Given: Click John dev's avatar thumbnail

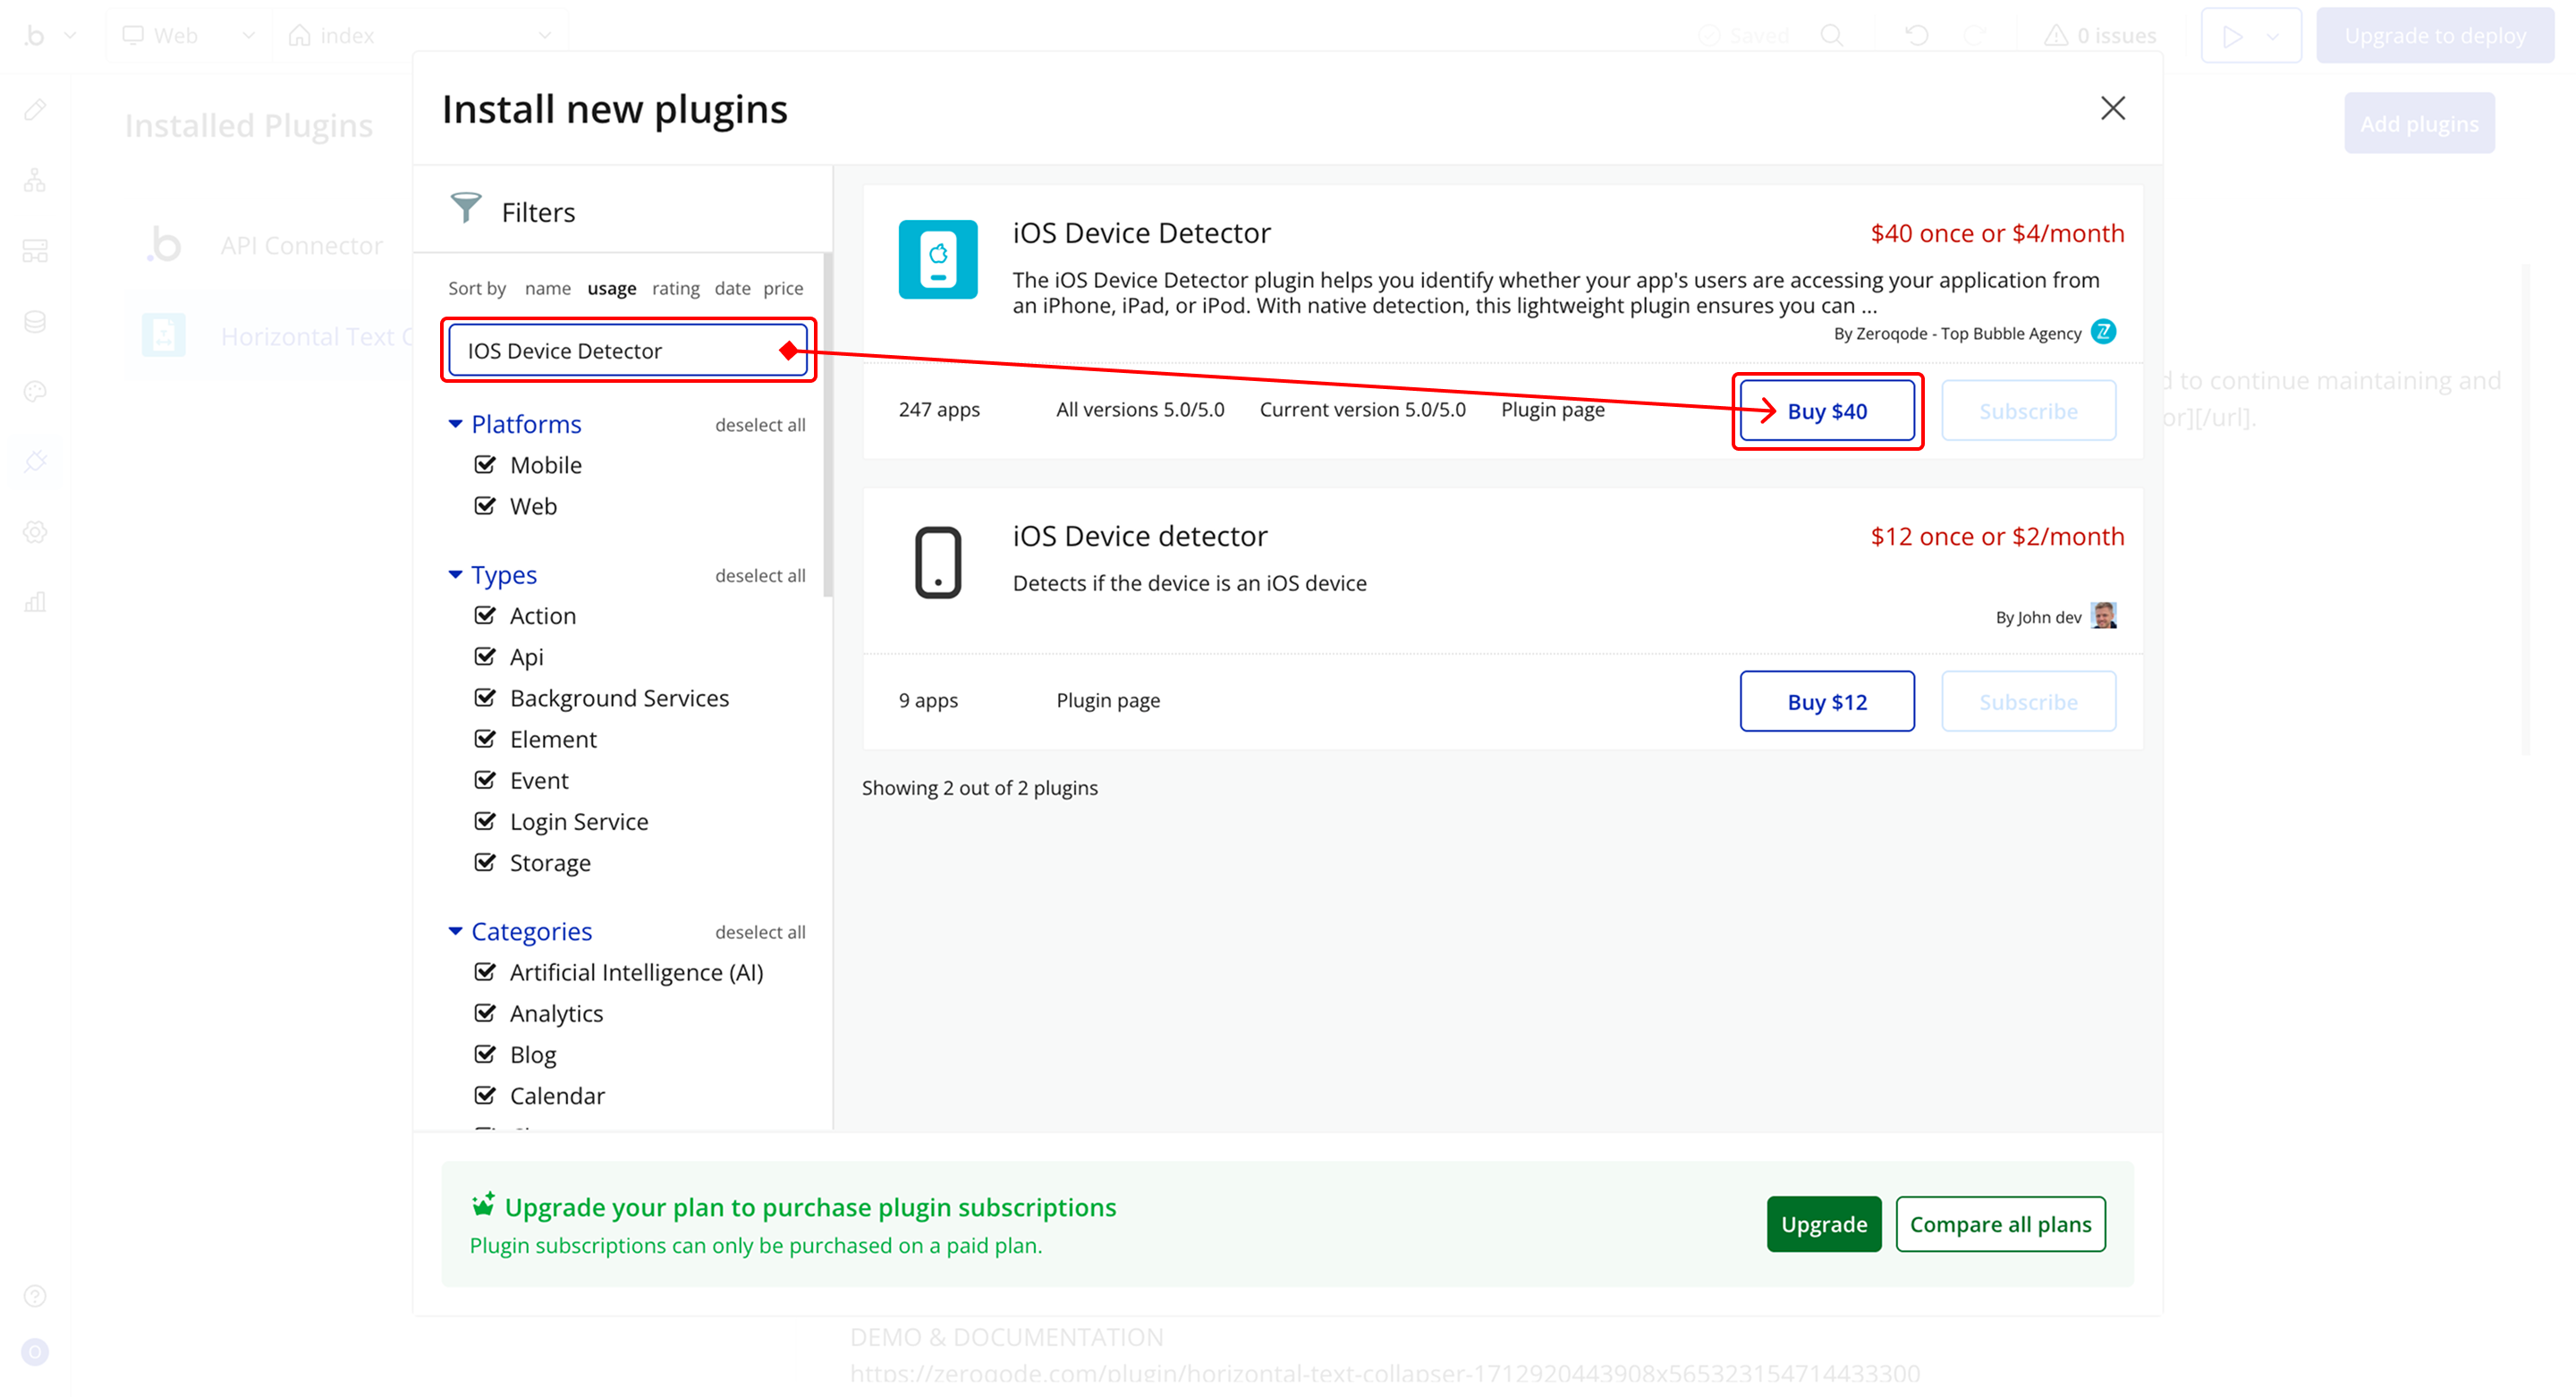Looking at the screenshot, I should point(2103,616).
